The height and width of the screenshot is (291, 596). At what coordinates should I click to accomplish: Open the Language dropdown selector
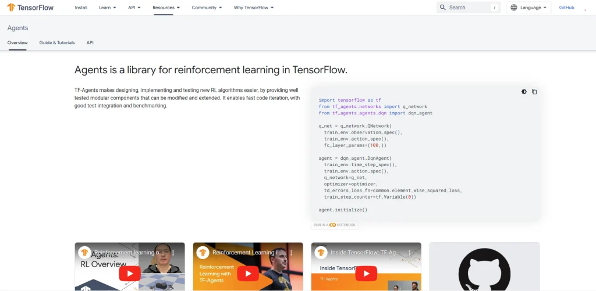click(528, 7)
